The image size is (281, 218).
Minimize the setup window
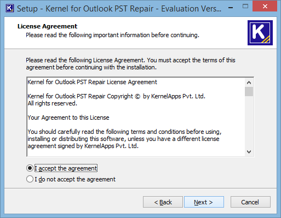[x=231, y=8]
